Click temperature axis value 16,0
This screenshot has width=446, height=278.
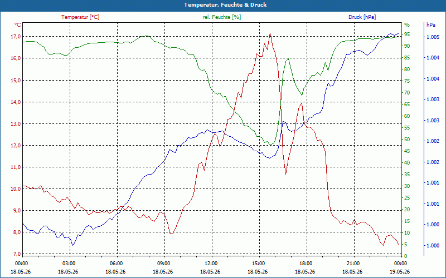[x=16, y=58]
